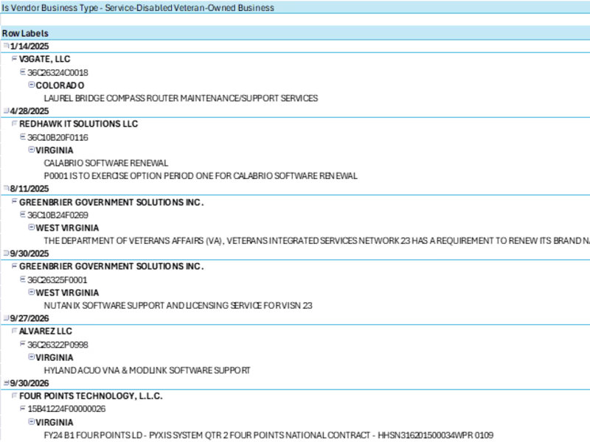Collapse GREENBRIER vendor under 8/11/2025
Viewport: 590px width, 442px height.
pyautogui.click(x=14, y=201)
